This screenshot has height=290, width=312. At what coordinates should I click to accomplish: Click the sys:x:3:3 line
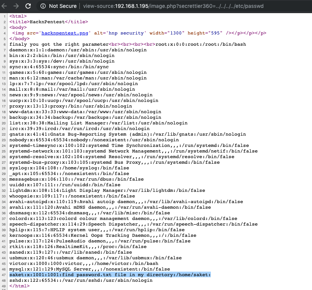tap(62, 61)
